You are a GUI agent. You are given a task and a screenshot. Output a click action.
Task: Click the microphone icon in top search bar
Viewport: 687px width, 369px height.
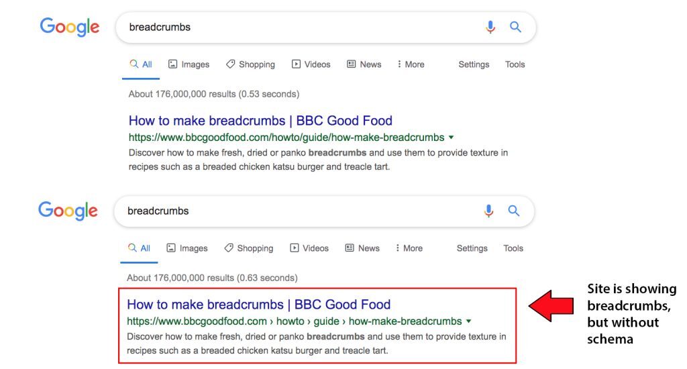click(x=490, y=27)
